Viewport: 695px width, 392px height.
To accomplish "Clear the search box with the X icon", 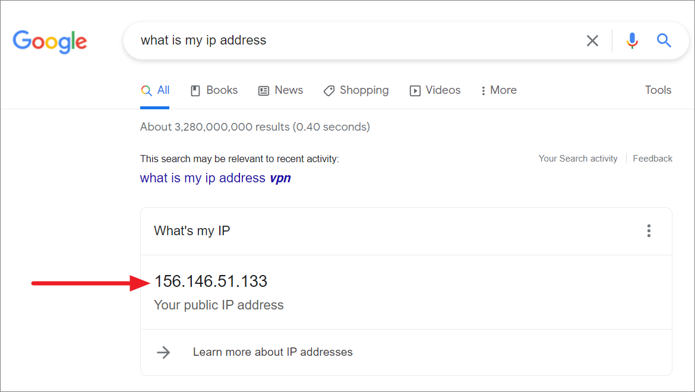I will [592, 41].
